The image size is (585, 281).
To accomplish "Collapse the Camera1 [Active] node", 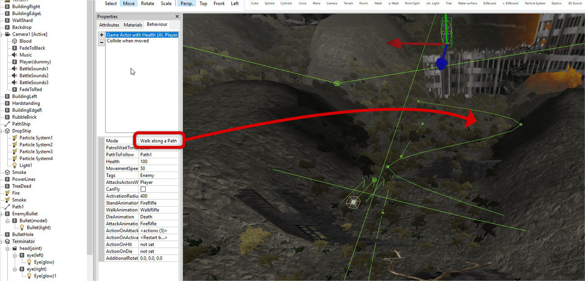I will pos(2,34).
